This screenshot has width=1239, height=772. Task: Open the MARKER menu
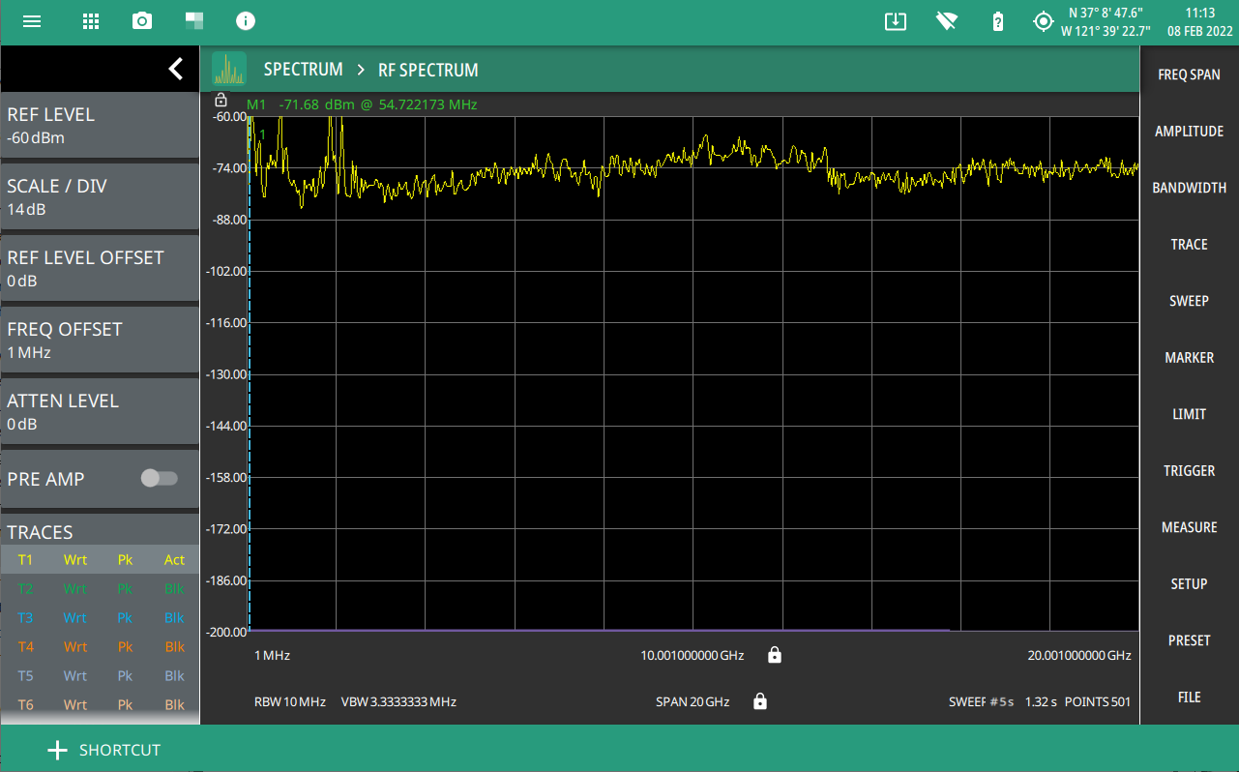click(1189, 358)
